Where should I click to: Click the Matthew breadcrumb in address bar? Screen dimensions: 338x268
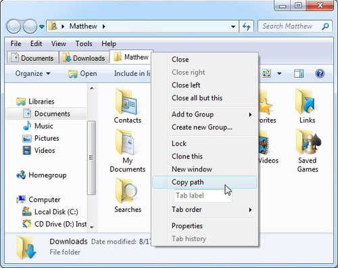click(83, 26)
